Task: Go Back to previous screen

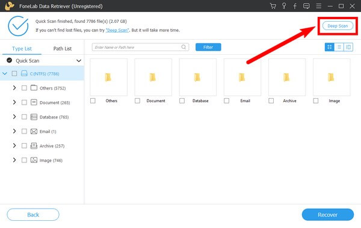Action: pyautogui.click(x=33, y=215)
